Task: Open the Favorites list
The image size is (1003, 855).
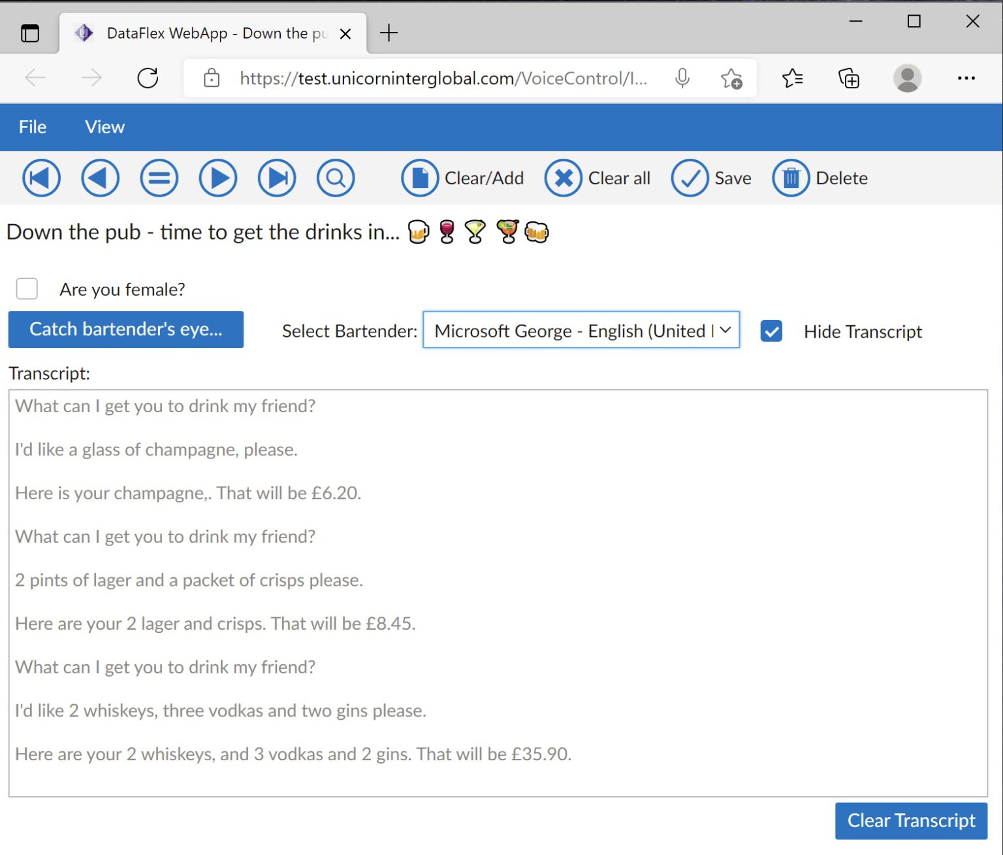Action: (792, 78)
